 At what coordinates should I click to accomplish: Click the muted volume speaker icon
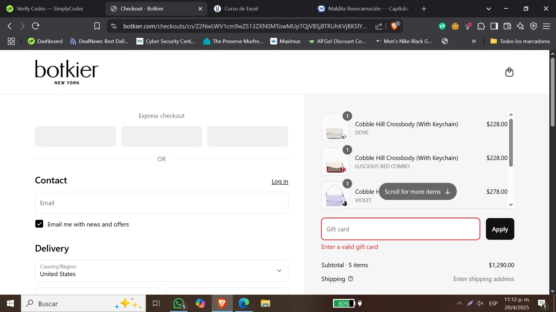pyautogui.click(x=480, y=303)
